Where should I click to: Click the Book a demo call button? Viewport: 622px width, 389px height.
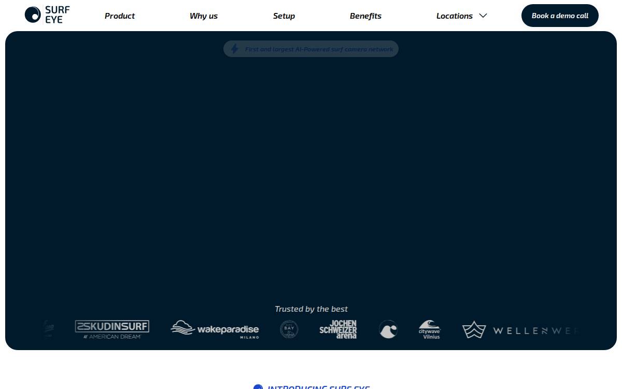(x=560, y=16)
